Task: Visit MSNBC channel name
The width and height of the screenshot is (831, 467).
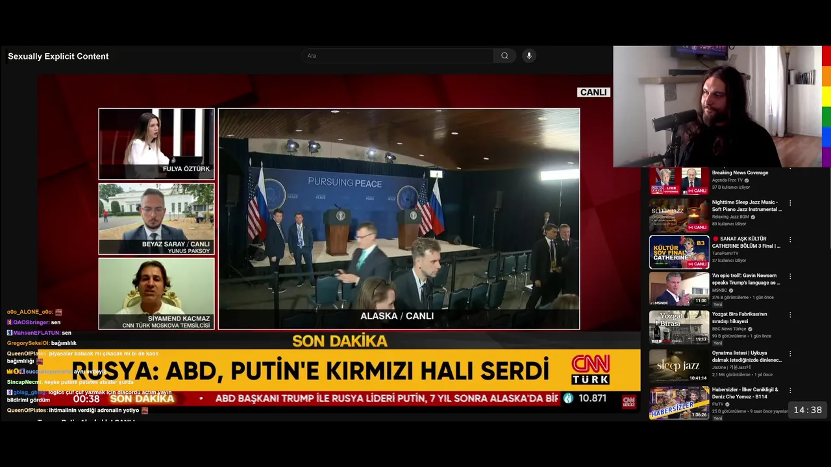Action: (x=721, y=290)
